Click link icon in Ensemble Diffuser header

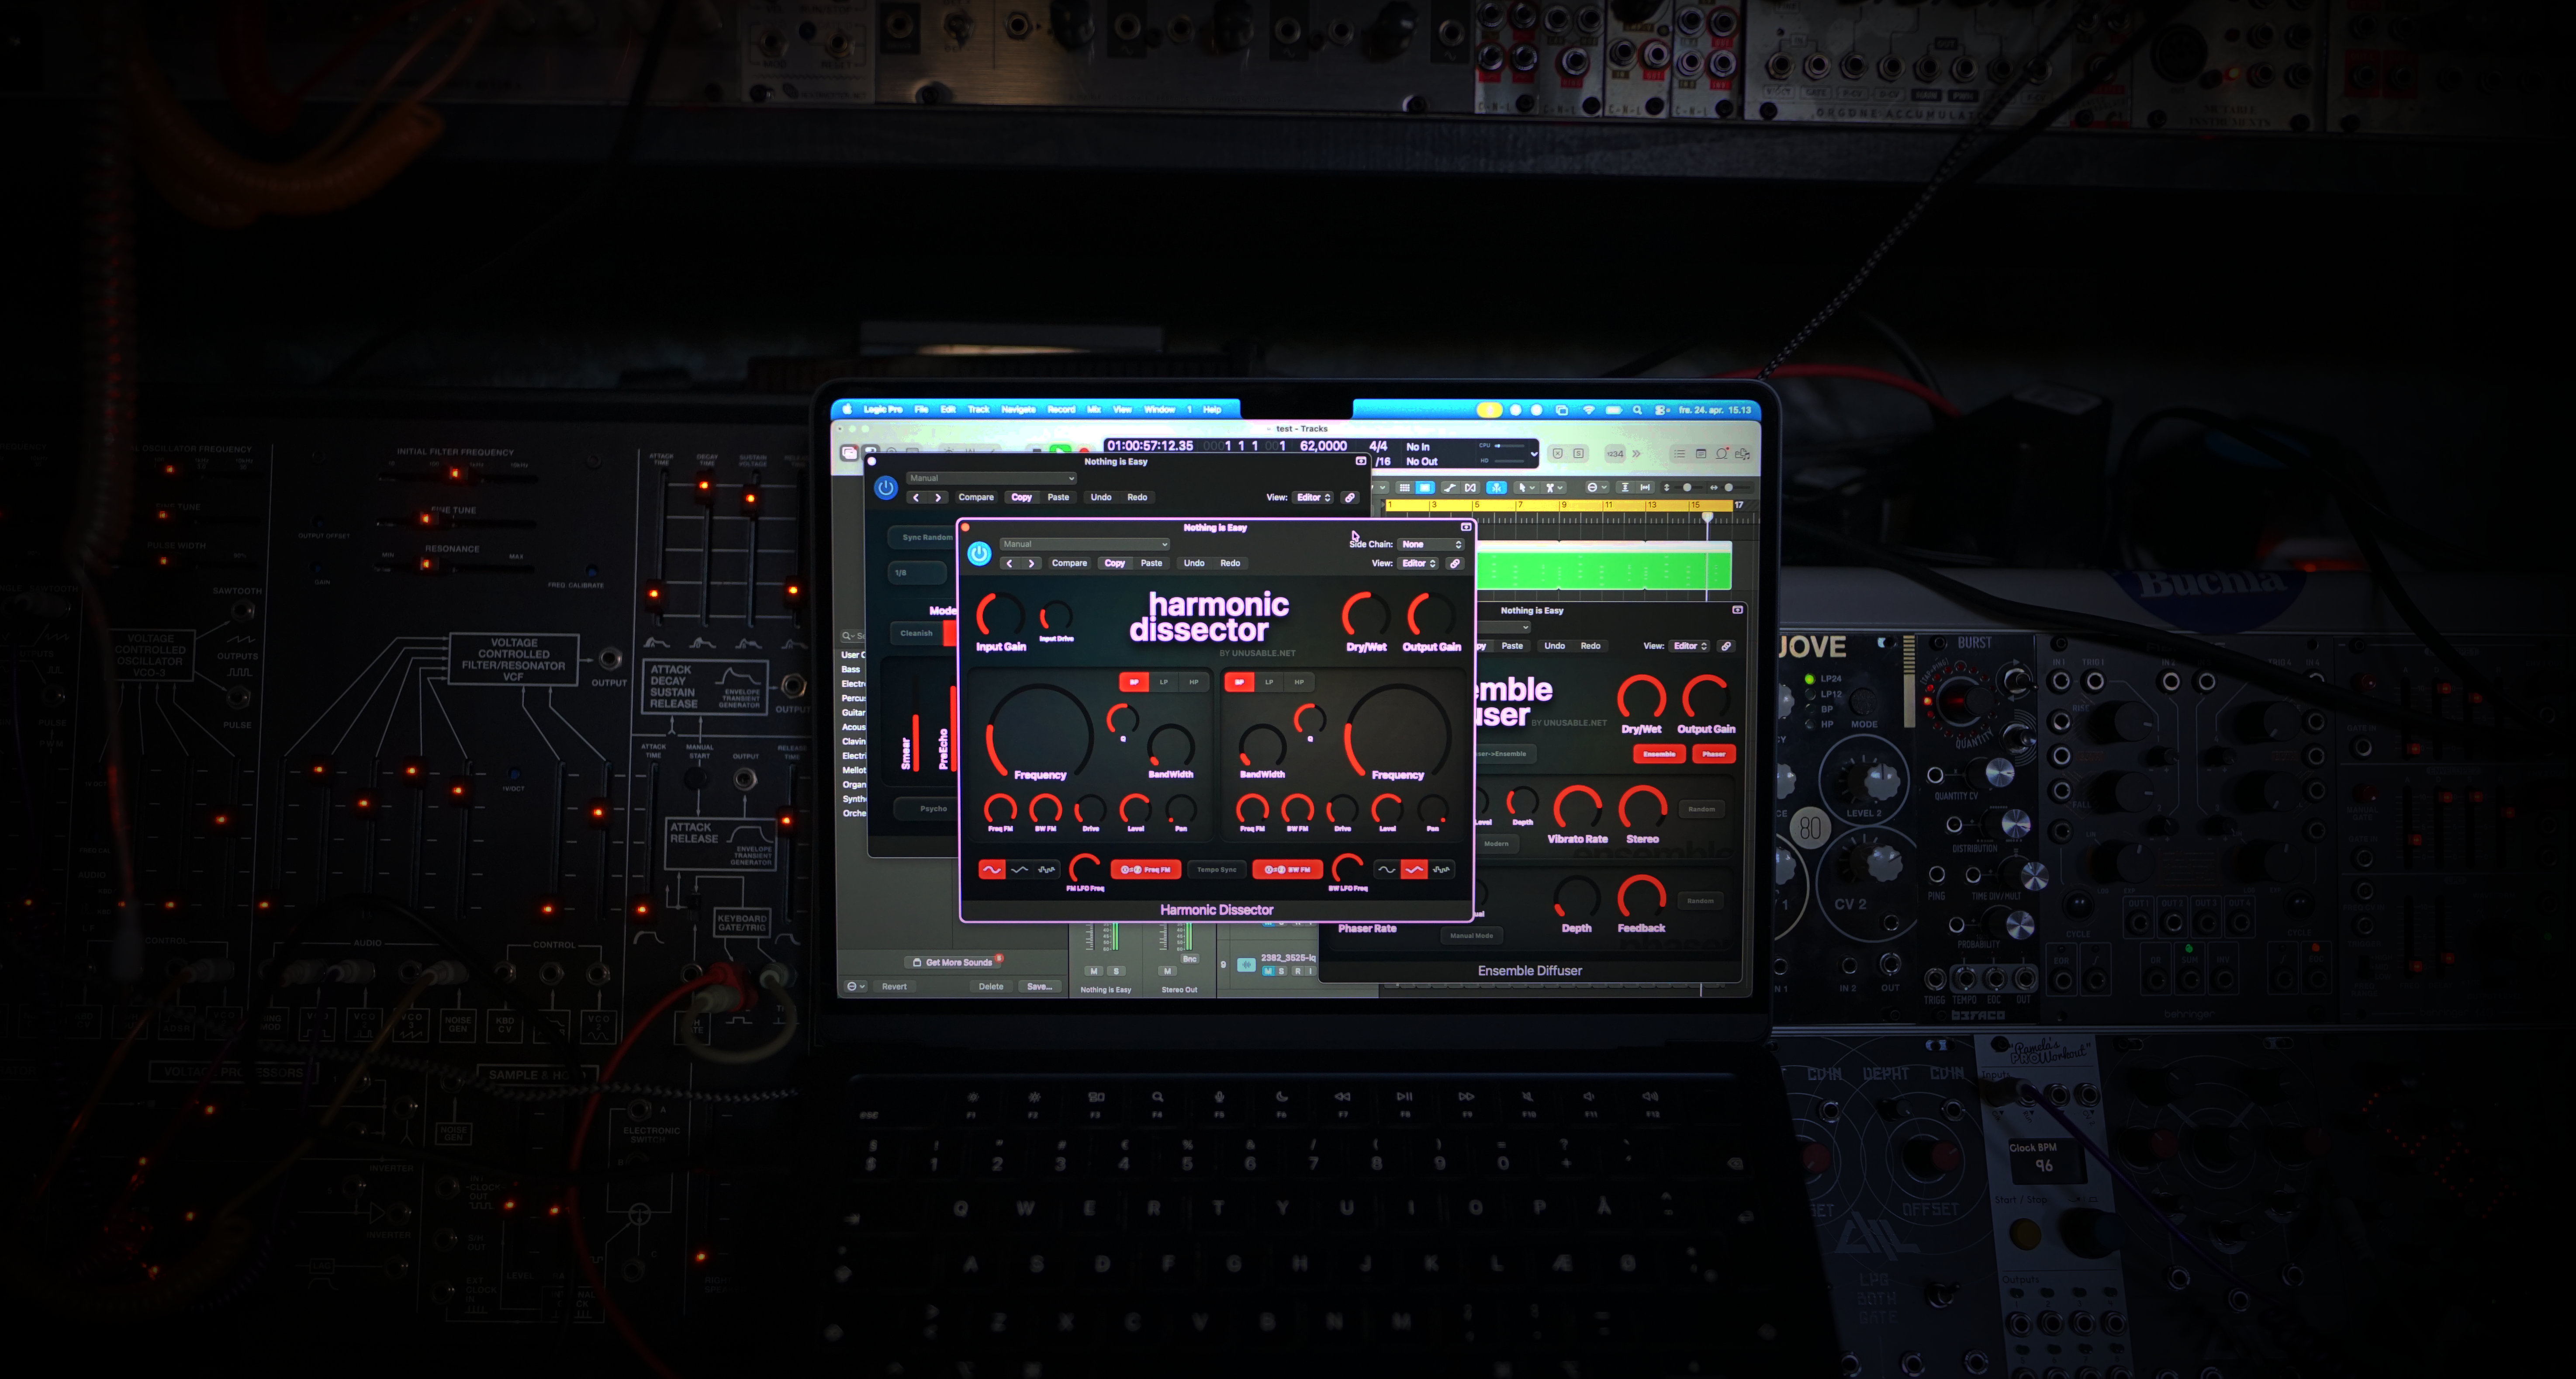point(1726,646)
